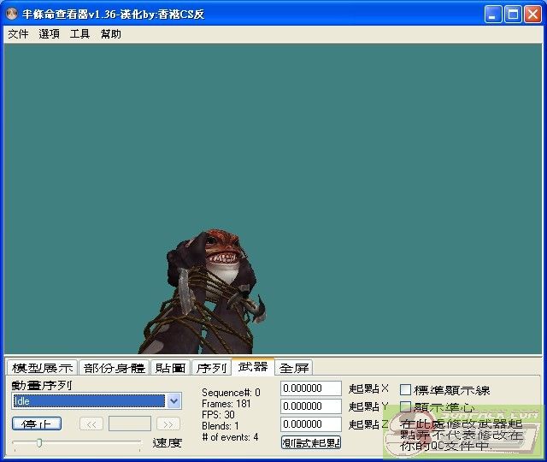Image resolution: width=547 pixels, height=462 pixels.
Task: Click the 測試起點 test origin button
Action: 311,442
